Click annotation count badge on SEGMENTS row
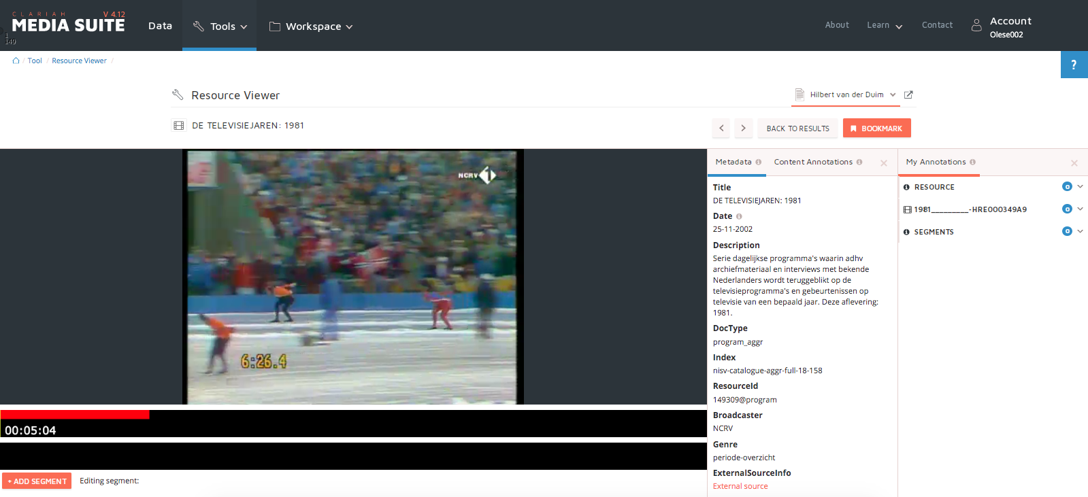The image size is (1088, 497). 1067,231
